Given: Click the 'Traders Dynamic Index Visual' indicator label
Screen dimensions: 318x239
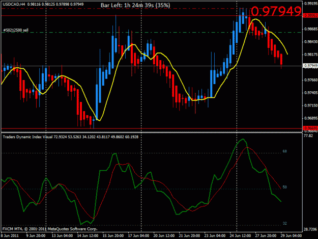Looking at the screenshot, I should click(27, 137).
